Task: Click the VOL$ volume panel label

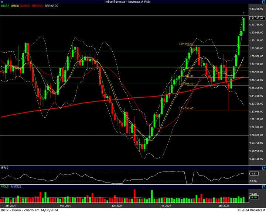Action: pyautogui.click(x=4, y=187)
